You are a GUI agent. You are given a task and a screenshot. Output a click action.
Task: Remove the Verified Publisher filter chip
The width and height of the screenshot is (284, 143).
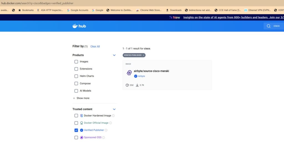pyautogui.click(x=143, y=55)
